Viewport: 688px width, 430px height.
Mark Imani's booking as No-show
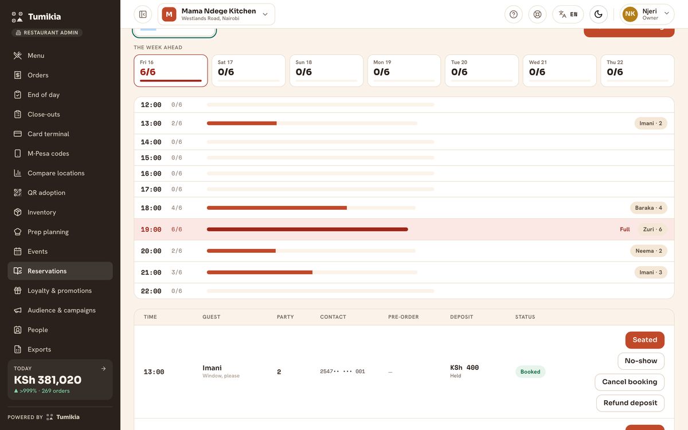click(641, 361)
